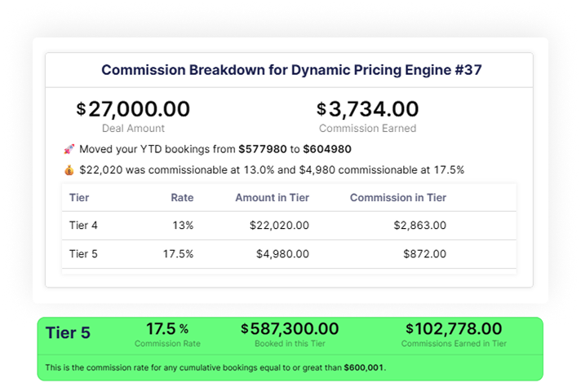Click the $600,001 threshold text
Screen dimensions: 581x382
(364, 367)
